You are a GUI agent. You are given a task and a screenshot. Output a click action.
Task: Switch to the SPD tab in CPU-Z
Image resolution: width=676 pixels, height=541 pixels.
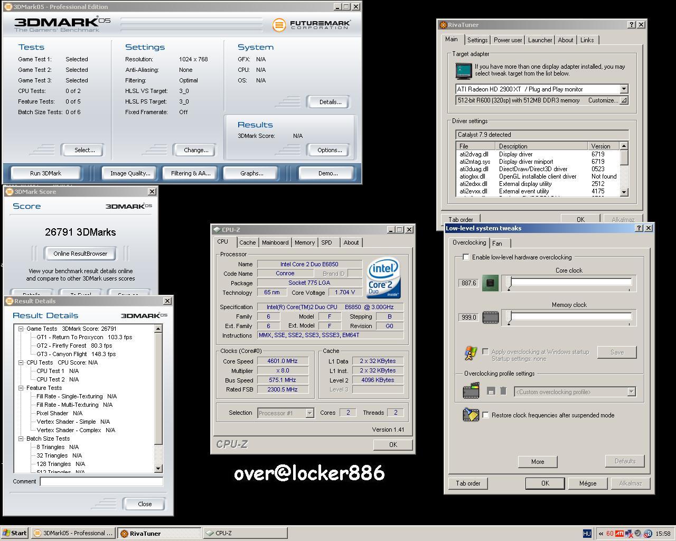(x=327, y=242)
